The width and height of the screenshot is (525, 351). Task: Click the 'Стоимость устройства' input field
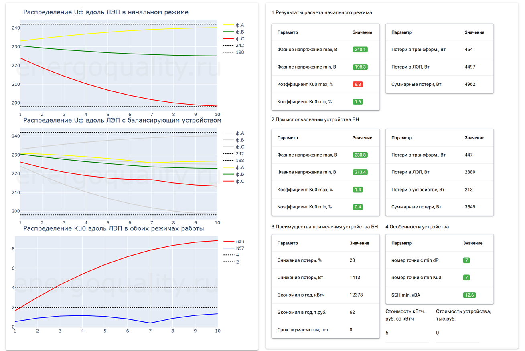click(457, 333)
